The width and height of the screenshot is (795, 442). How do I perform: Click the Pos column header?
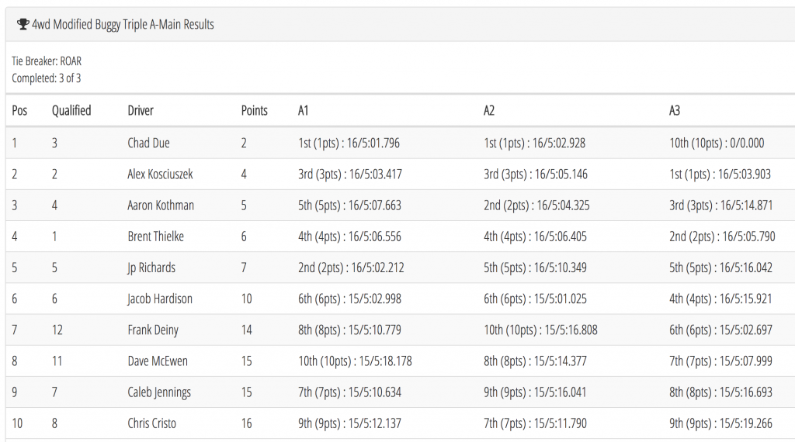pyautogui.click(x=19, y=110)
